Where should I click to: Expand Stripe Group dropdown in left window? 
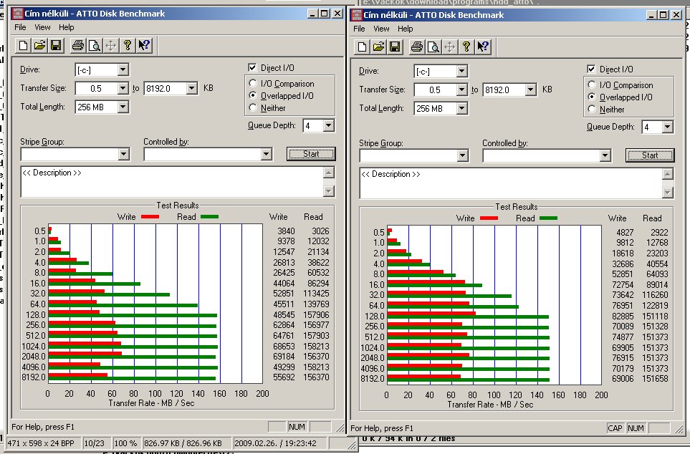point(124,154)
